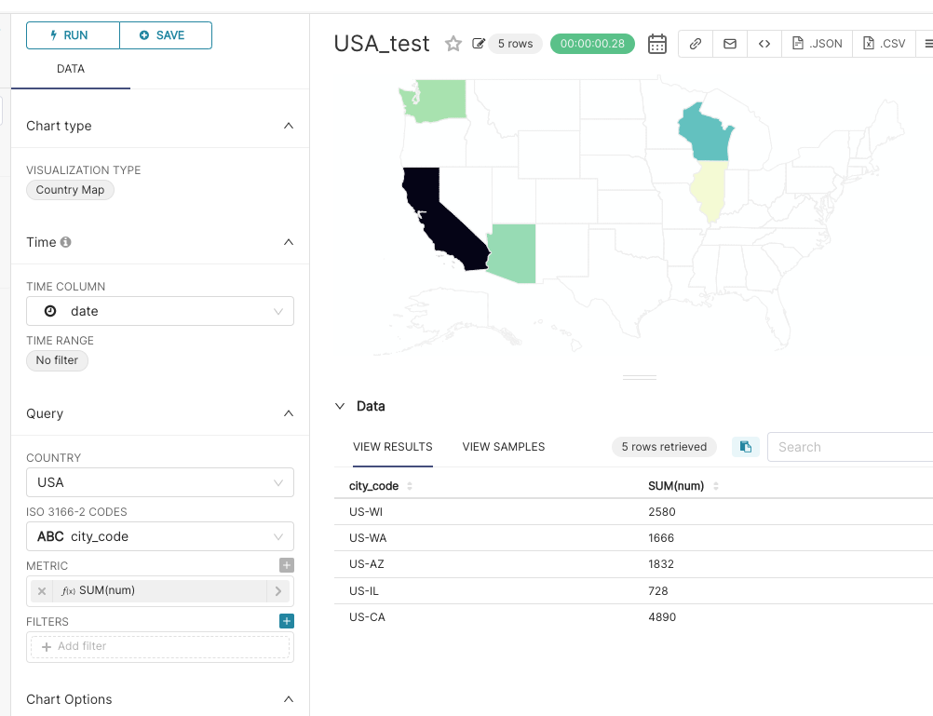
Task: Select the DATA tab in the left panel
Action: click(70, 69)
